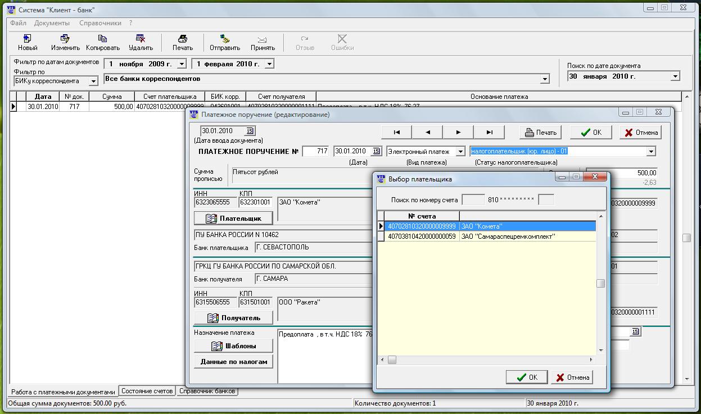Open the Справочники menu
701x414 pixels.
(100, 23)
